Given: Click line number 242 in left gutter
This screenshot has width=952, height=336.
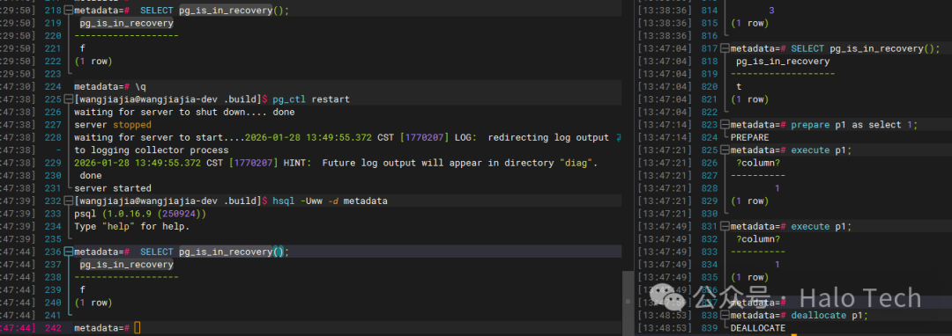Looking at the screenshot, I should click(x=53, y=328).
